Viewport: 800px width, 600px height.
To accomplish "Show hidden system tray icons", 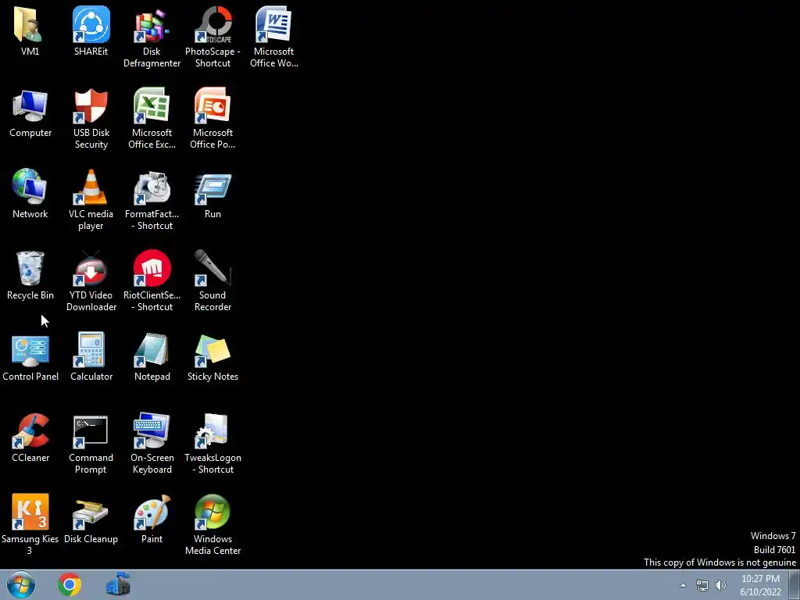I will click(x=683, y=585).
